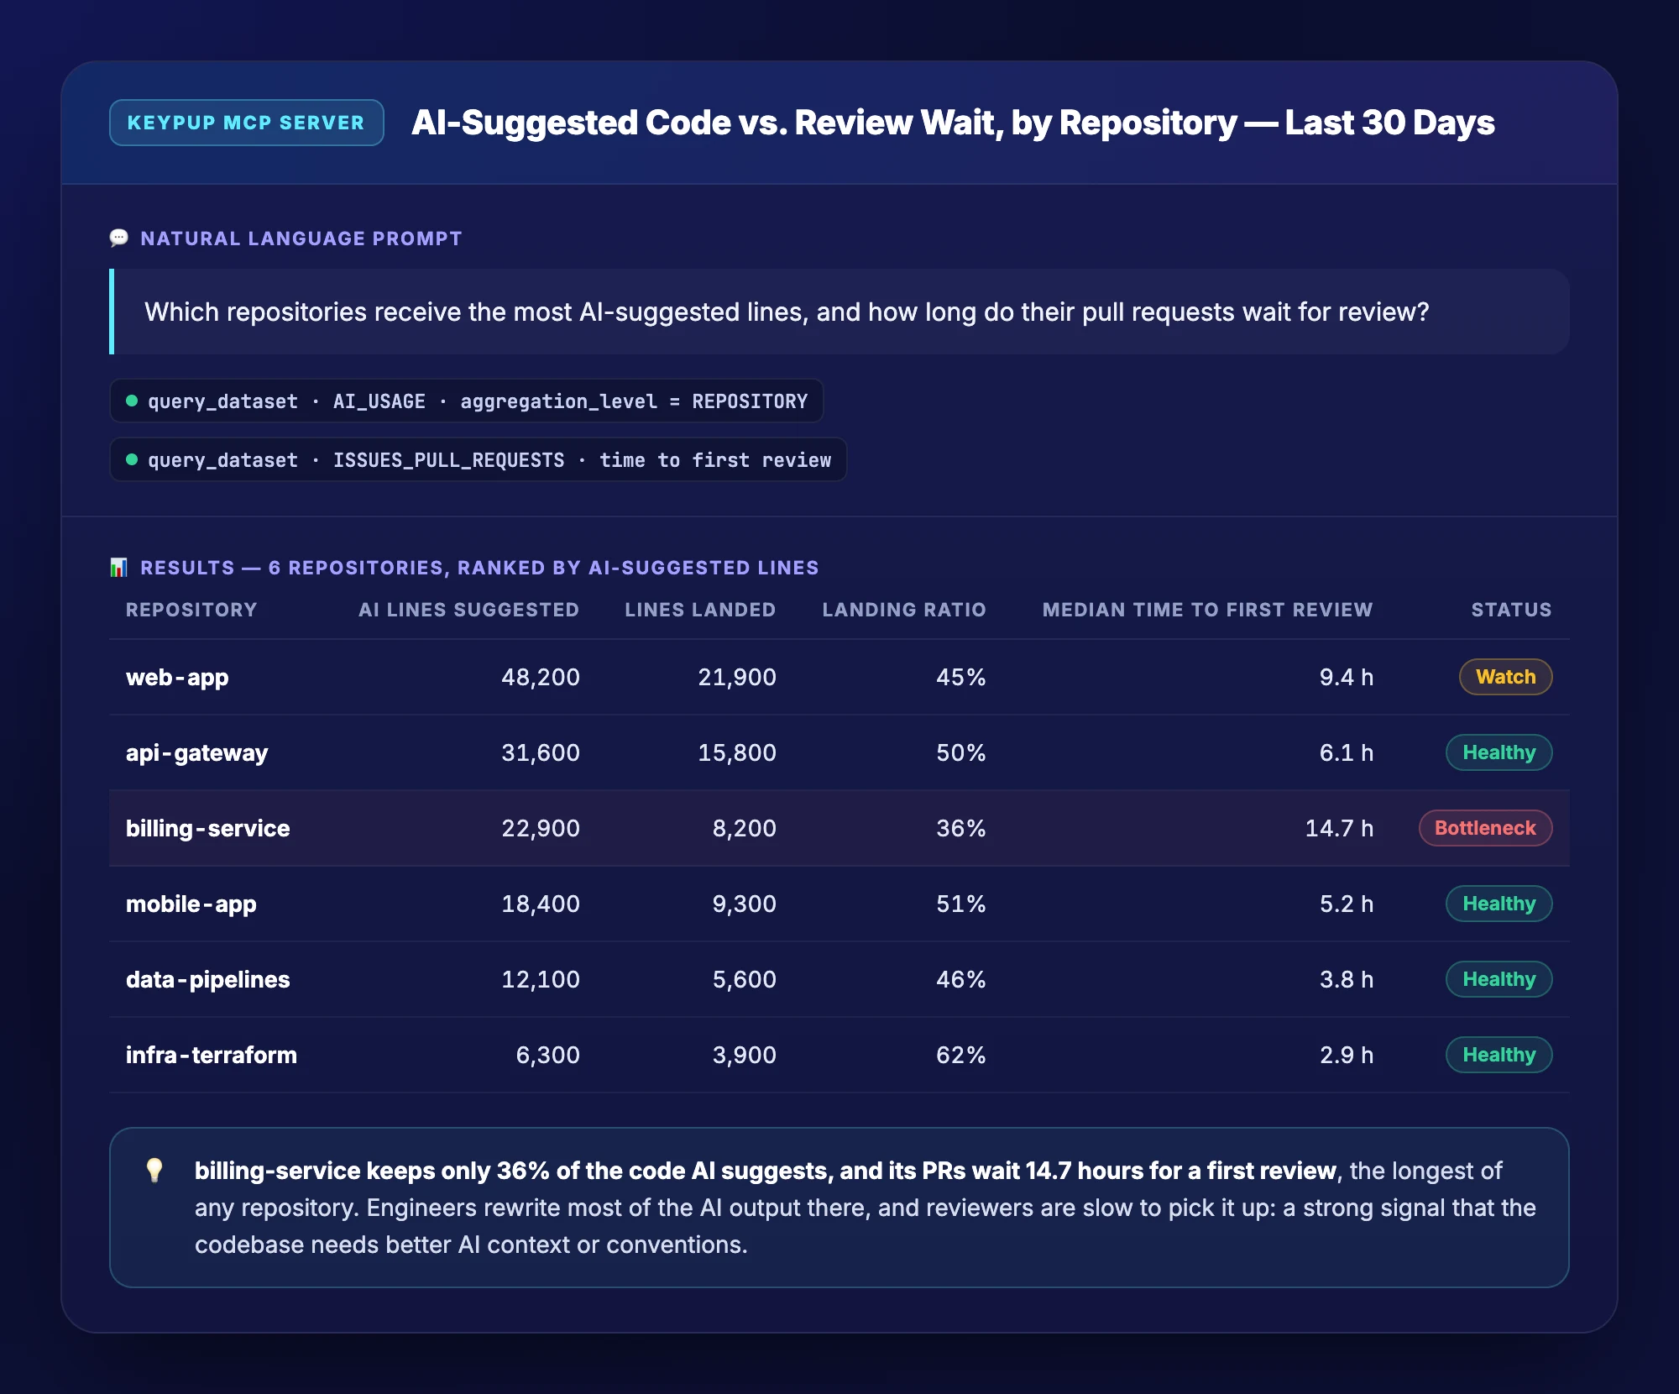Sort by Median Time to First Review header
Image resolution: width=1679 pixels, height=1394 pixels.
tap(1208, 610)
